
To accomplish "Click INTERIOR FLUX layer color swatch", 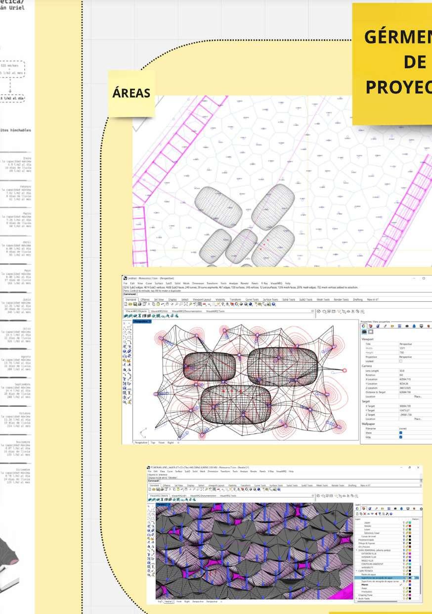I will coord(410,557).
